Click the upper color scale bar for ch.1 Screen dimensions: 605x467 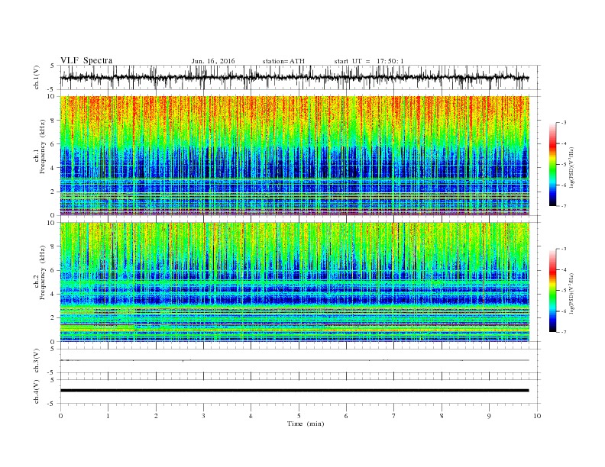[x=553, y=164]
